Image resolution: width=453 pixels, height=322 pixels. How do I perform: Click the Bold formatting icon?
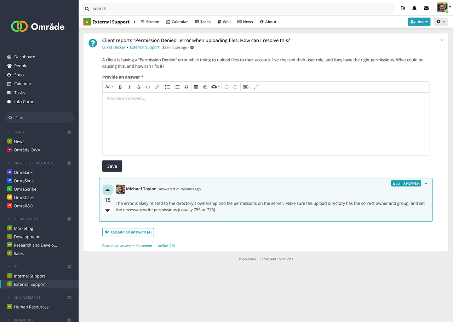[120, 87]
